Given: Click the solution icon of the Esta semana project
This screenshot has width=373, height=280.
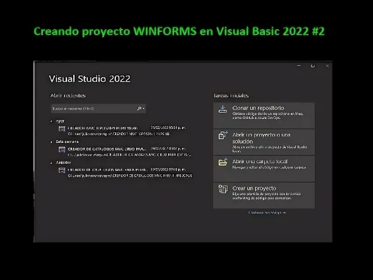Looking at the screenshot, I should 62,149.
